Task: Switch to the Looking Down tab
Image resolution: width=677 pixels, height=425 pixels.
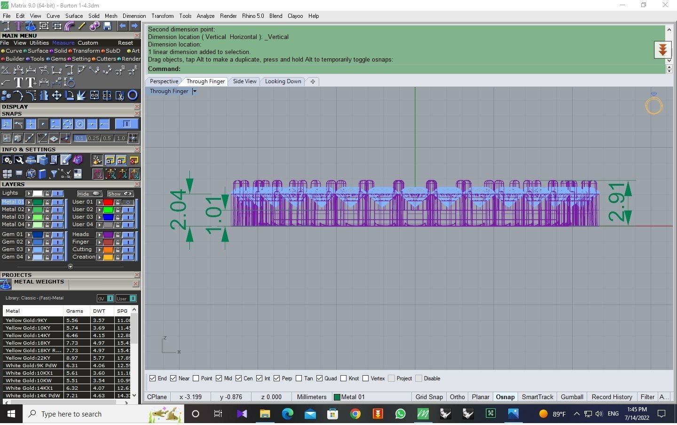Action: click(x=283, y=81)
